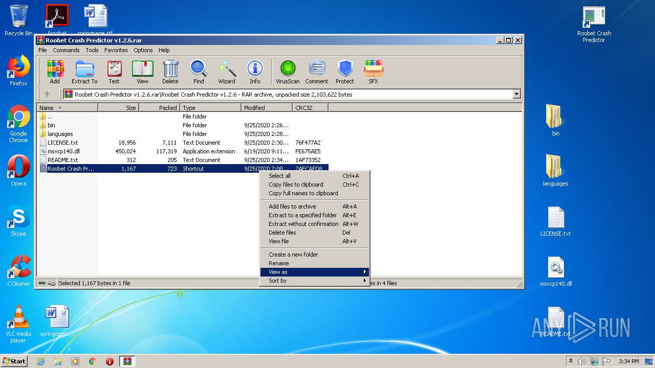Open the View toolbar icon
The image size is (655, 368).
click(x=142, y=72)
